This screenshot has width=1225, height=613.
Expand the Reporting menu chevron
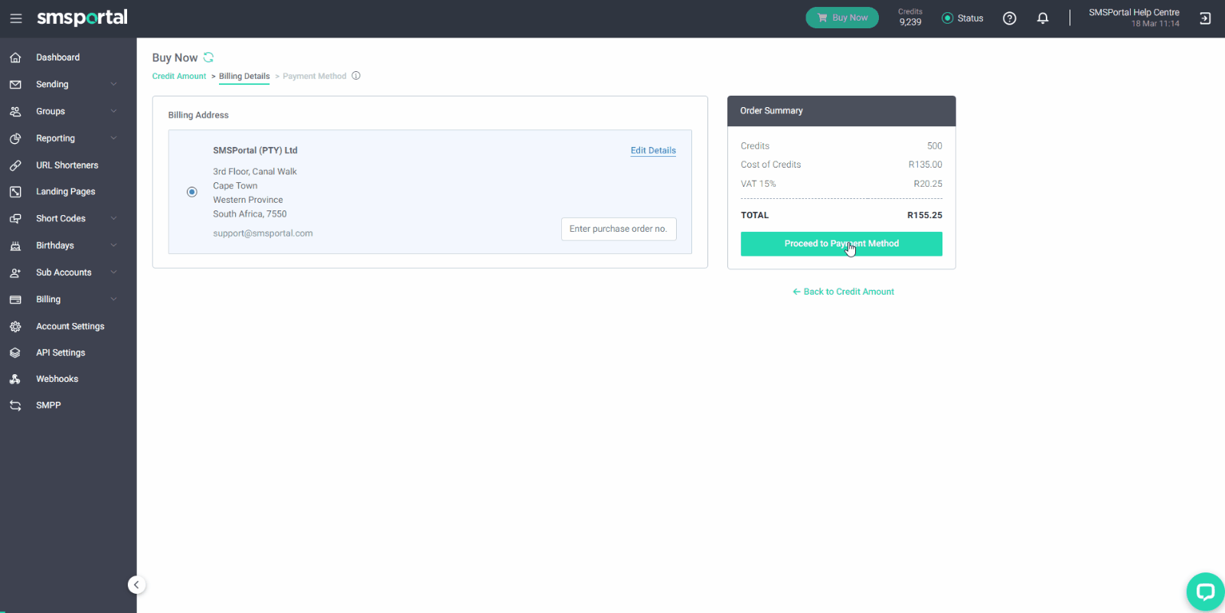pos(113,139)
